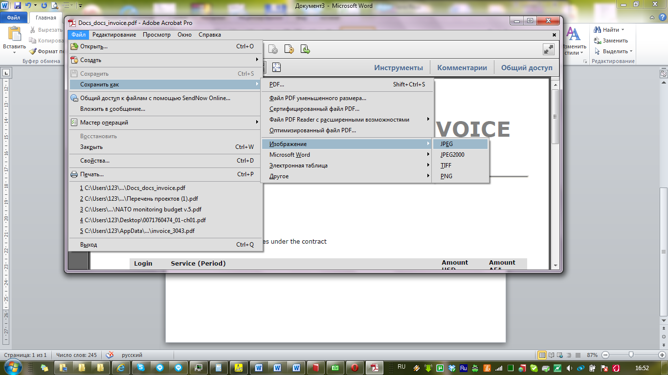Click the fit page icon in Acrobat toolbar

point(276,67)
